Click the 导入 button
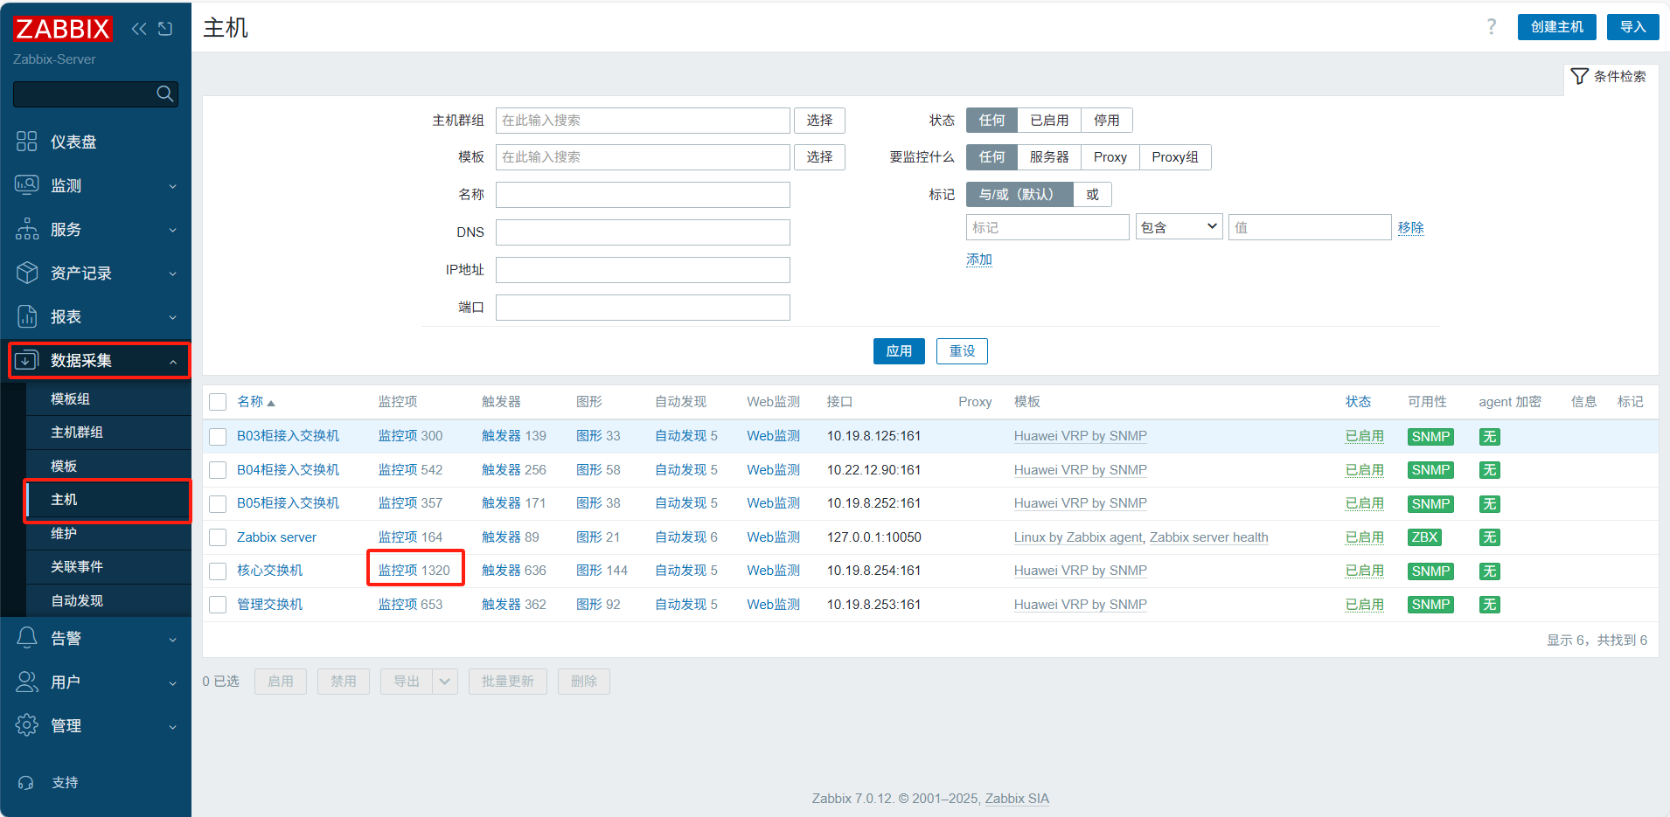Screen dimensions: 1670x817 [x=1633, y=27]
